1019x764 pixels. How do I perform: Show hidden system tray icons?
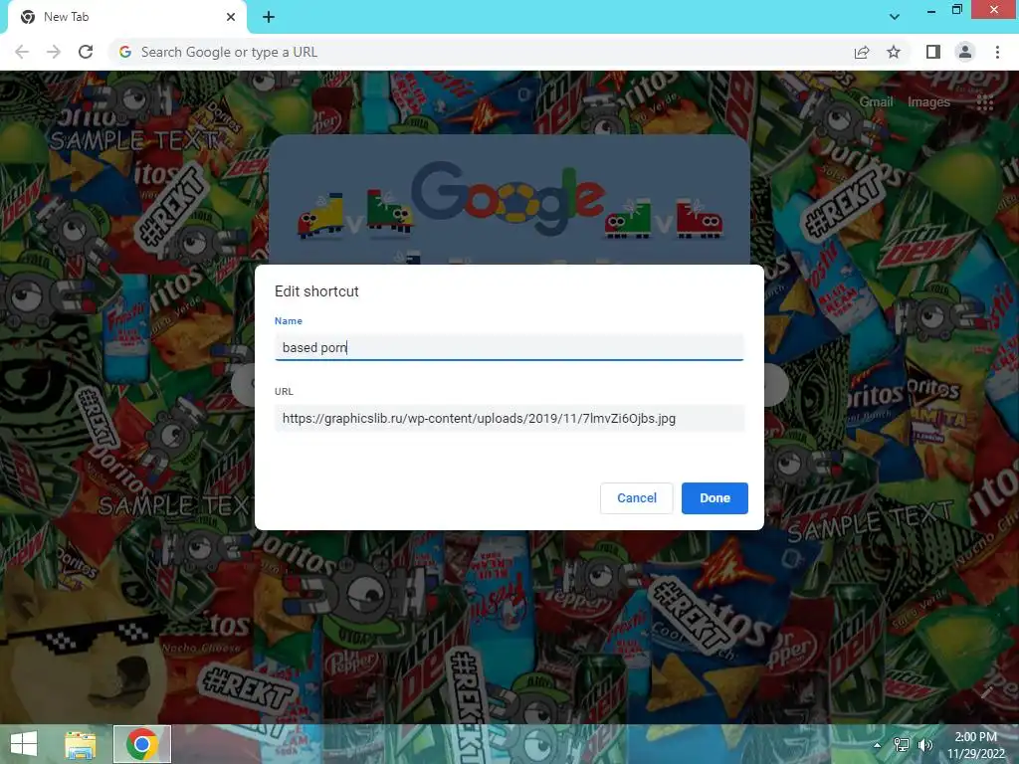[x=878, y=744]
